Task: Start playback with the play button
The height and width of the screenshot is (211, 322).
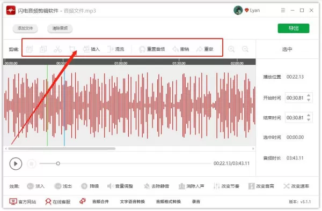Action: [16, 164]
